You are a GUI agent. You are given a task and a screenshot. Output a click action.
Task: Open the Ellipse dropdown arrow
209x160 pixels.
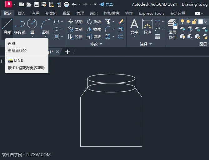pos(62,29)
